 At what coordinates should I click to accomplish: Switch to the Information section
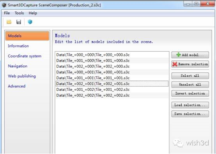click(18, 46)
